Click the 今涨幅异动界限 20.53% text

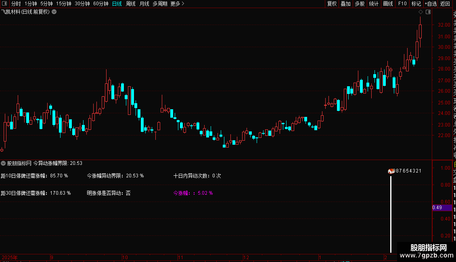coord(115,176)
